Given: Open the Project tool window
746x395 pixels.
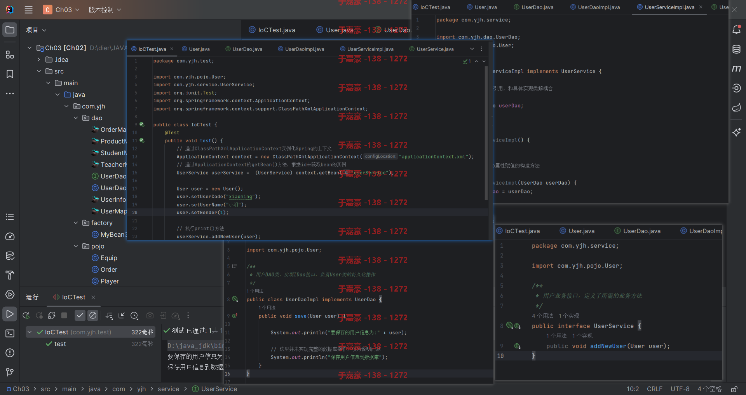Looking at the screenshot, I should (10, 30).
